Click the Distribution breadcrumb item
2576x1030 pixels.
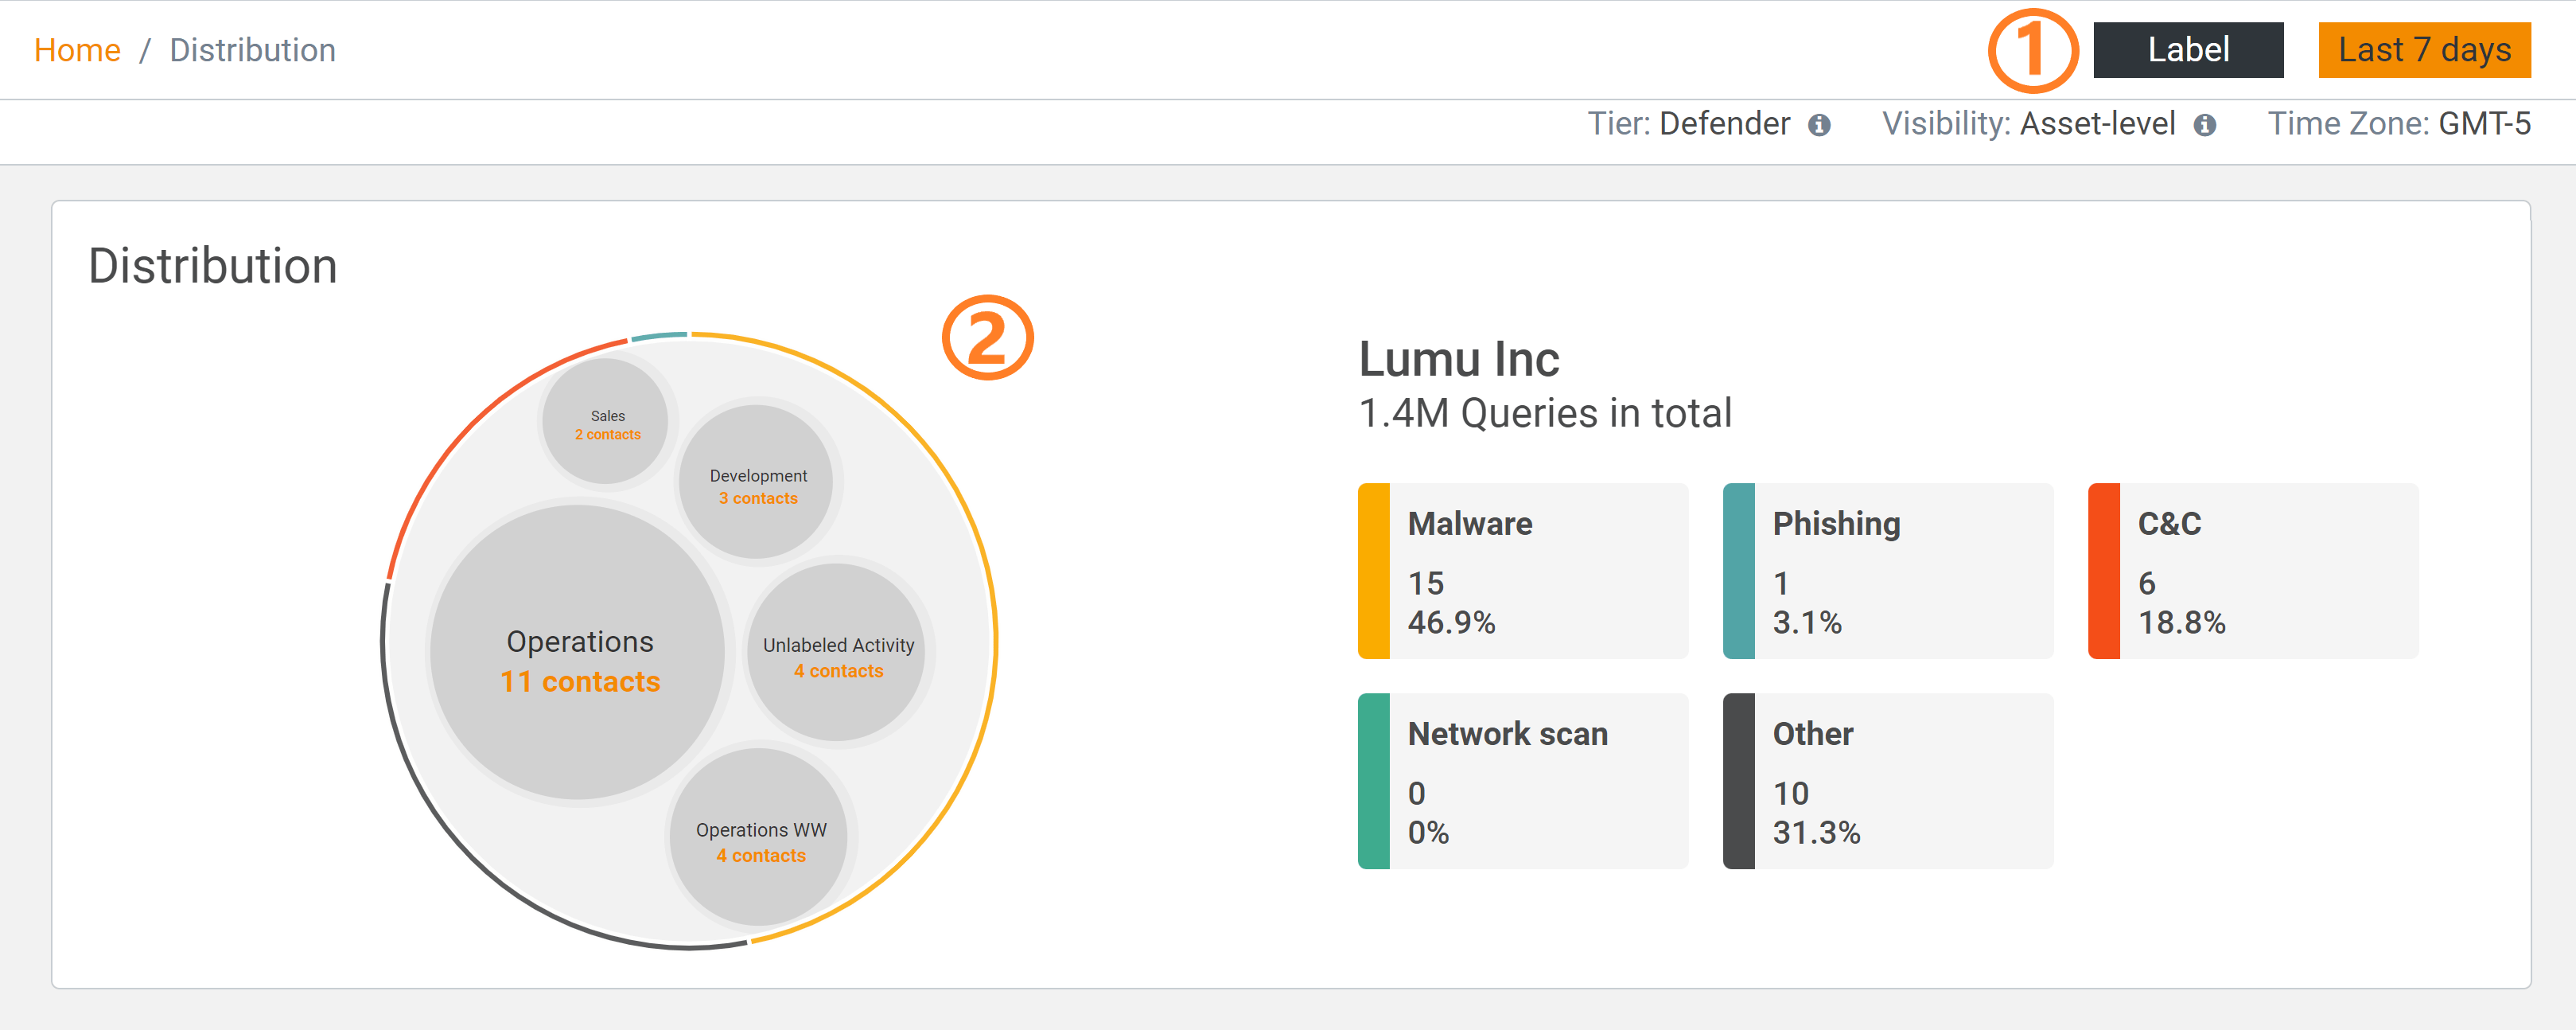[x=252, y=50]
